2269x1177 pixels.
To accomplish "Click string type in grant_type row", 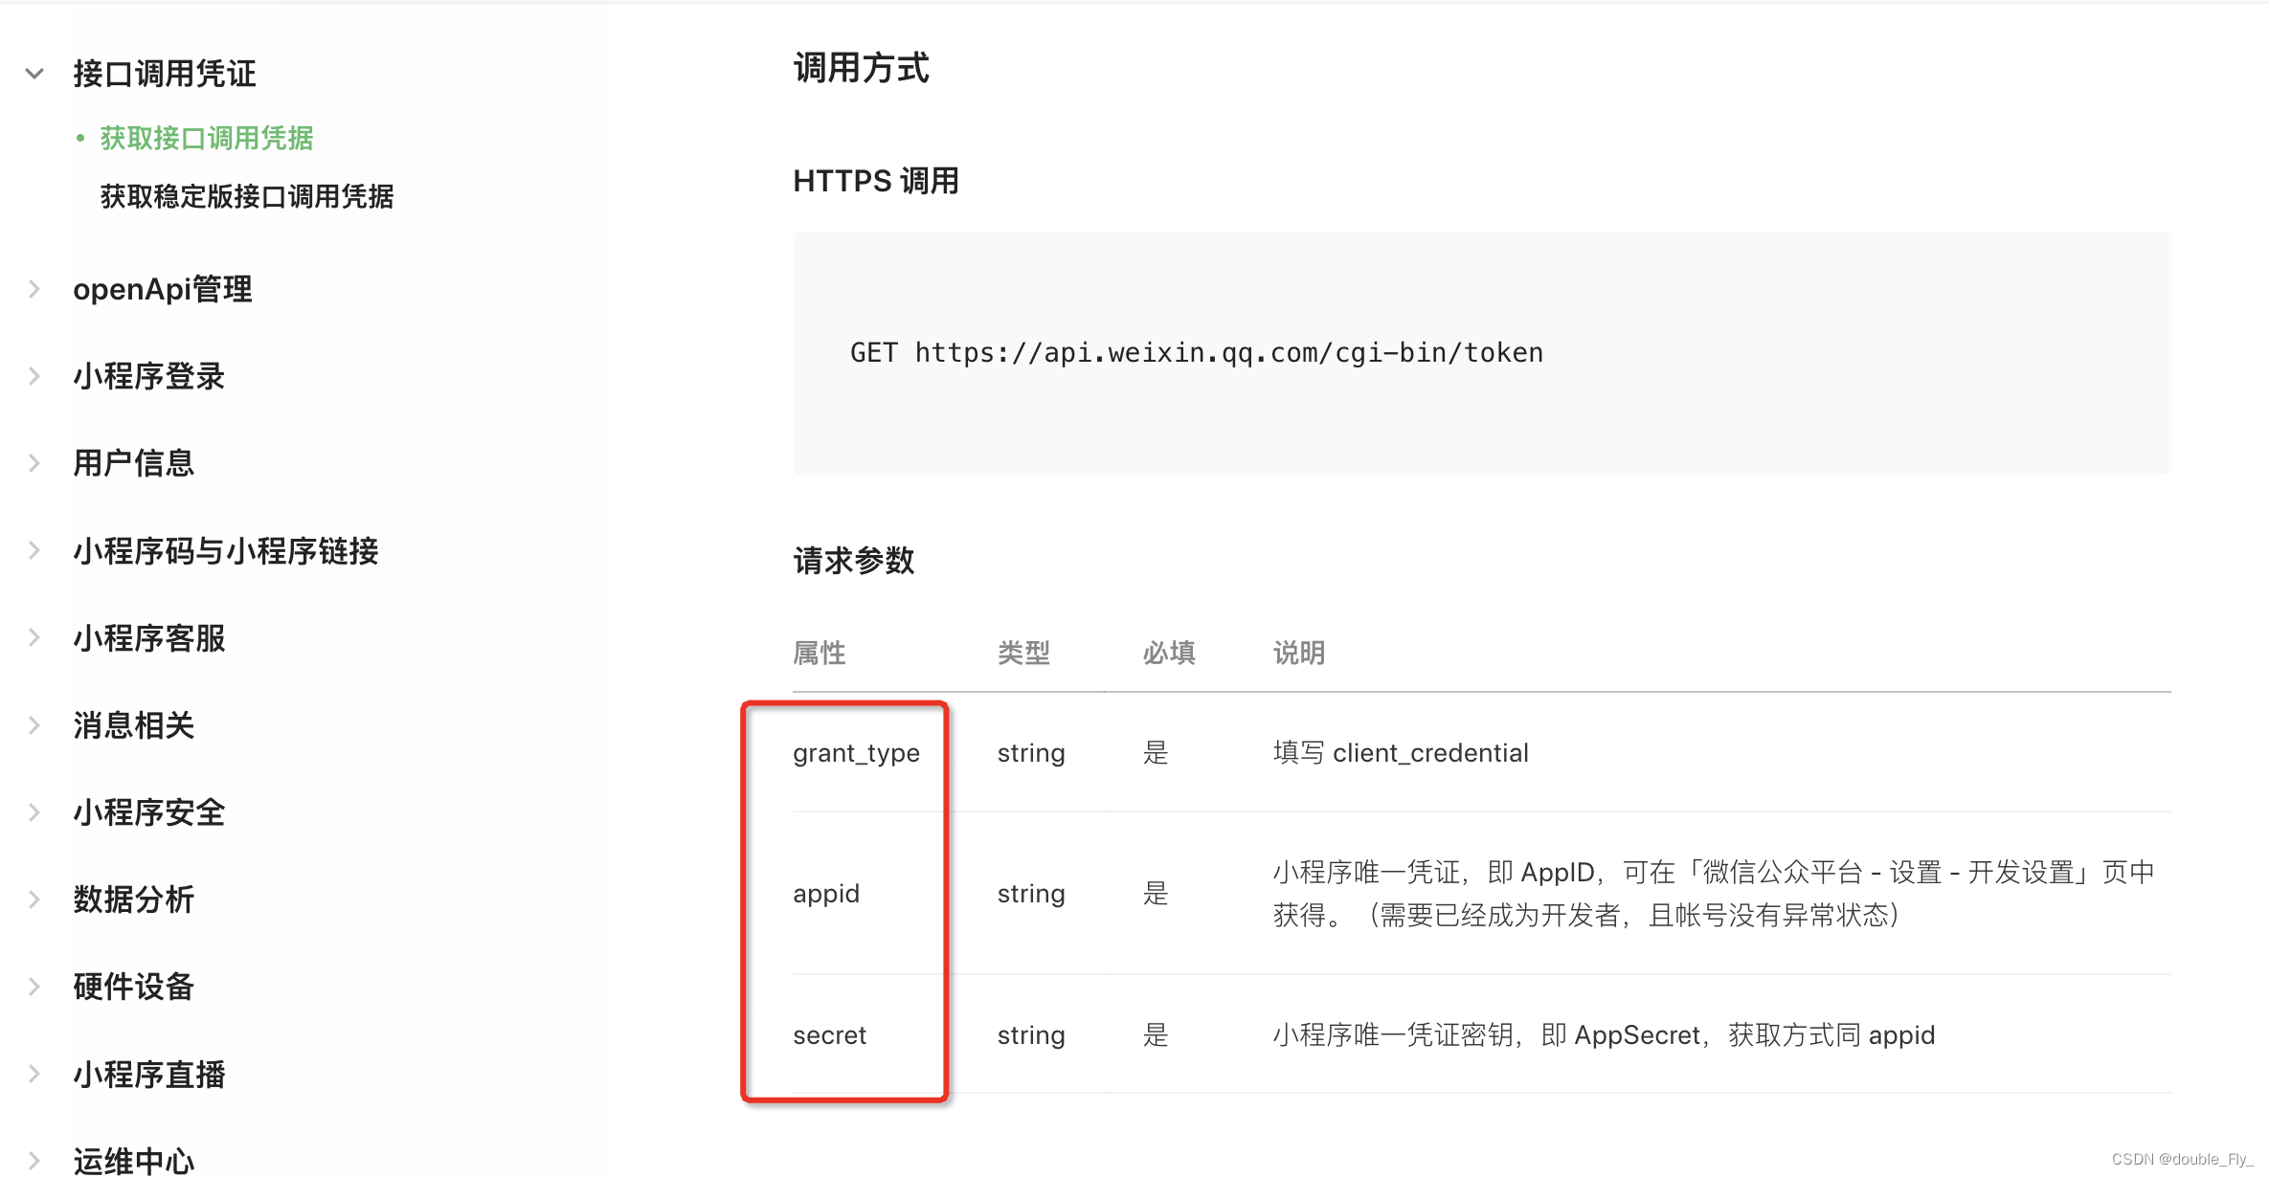I will click(1031, 753).
